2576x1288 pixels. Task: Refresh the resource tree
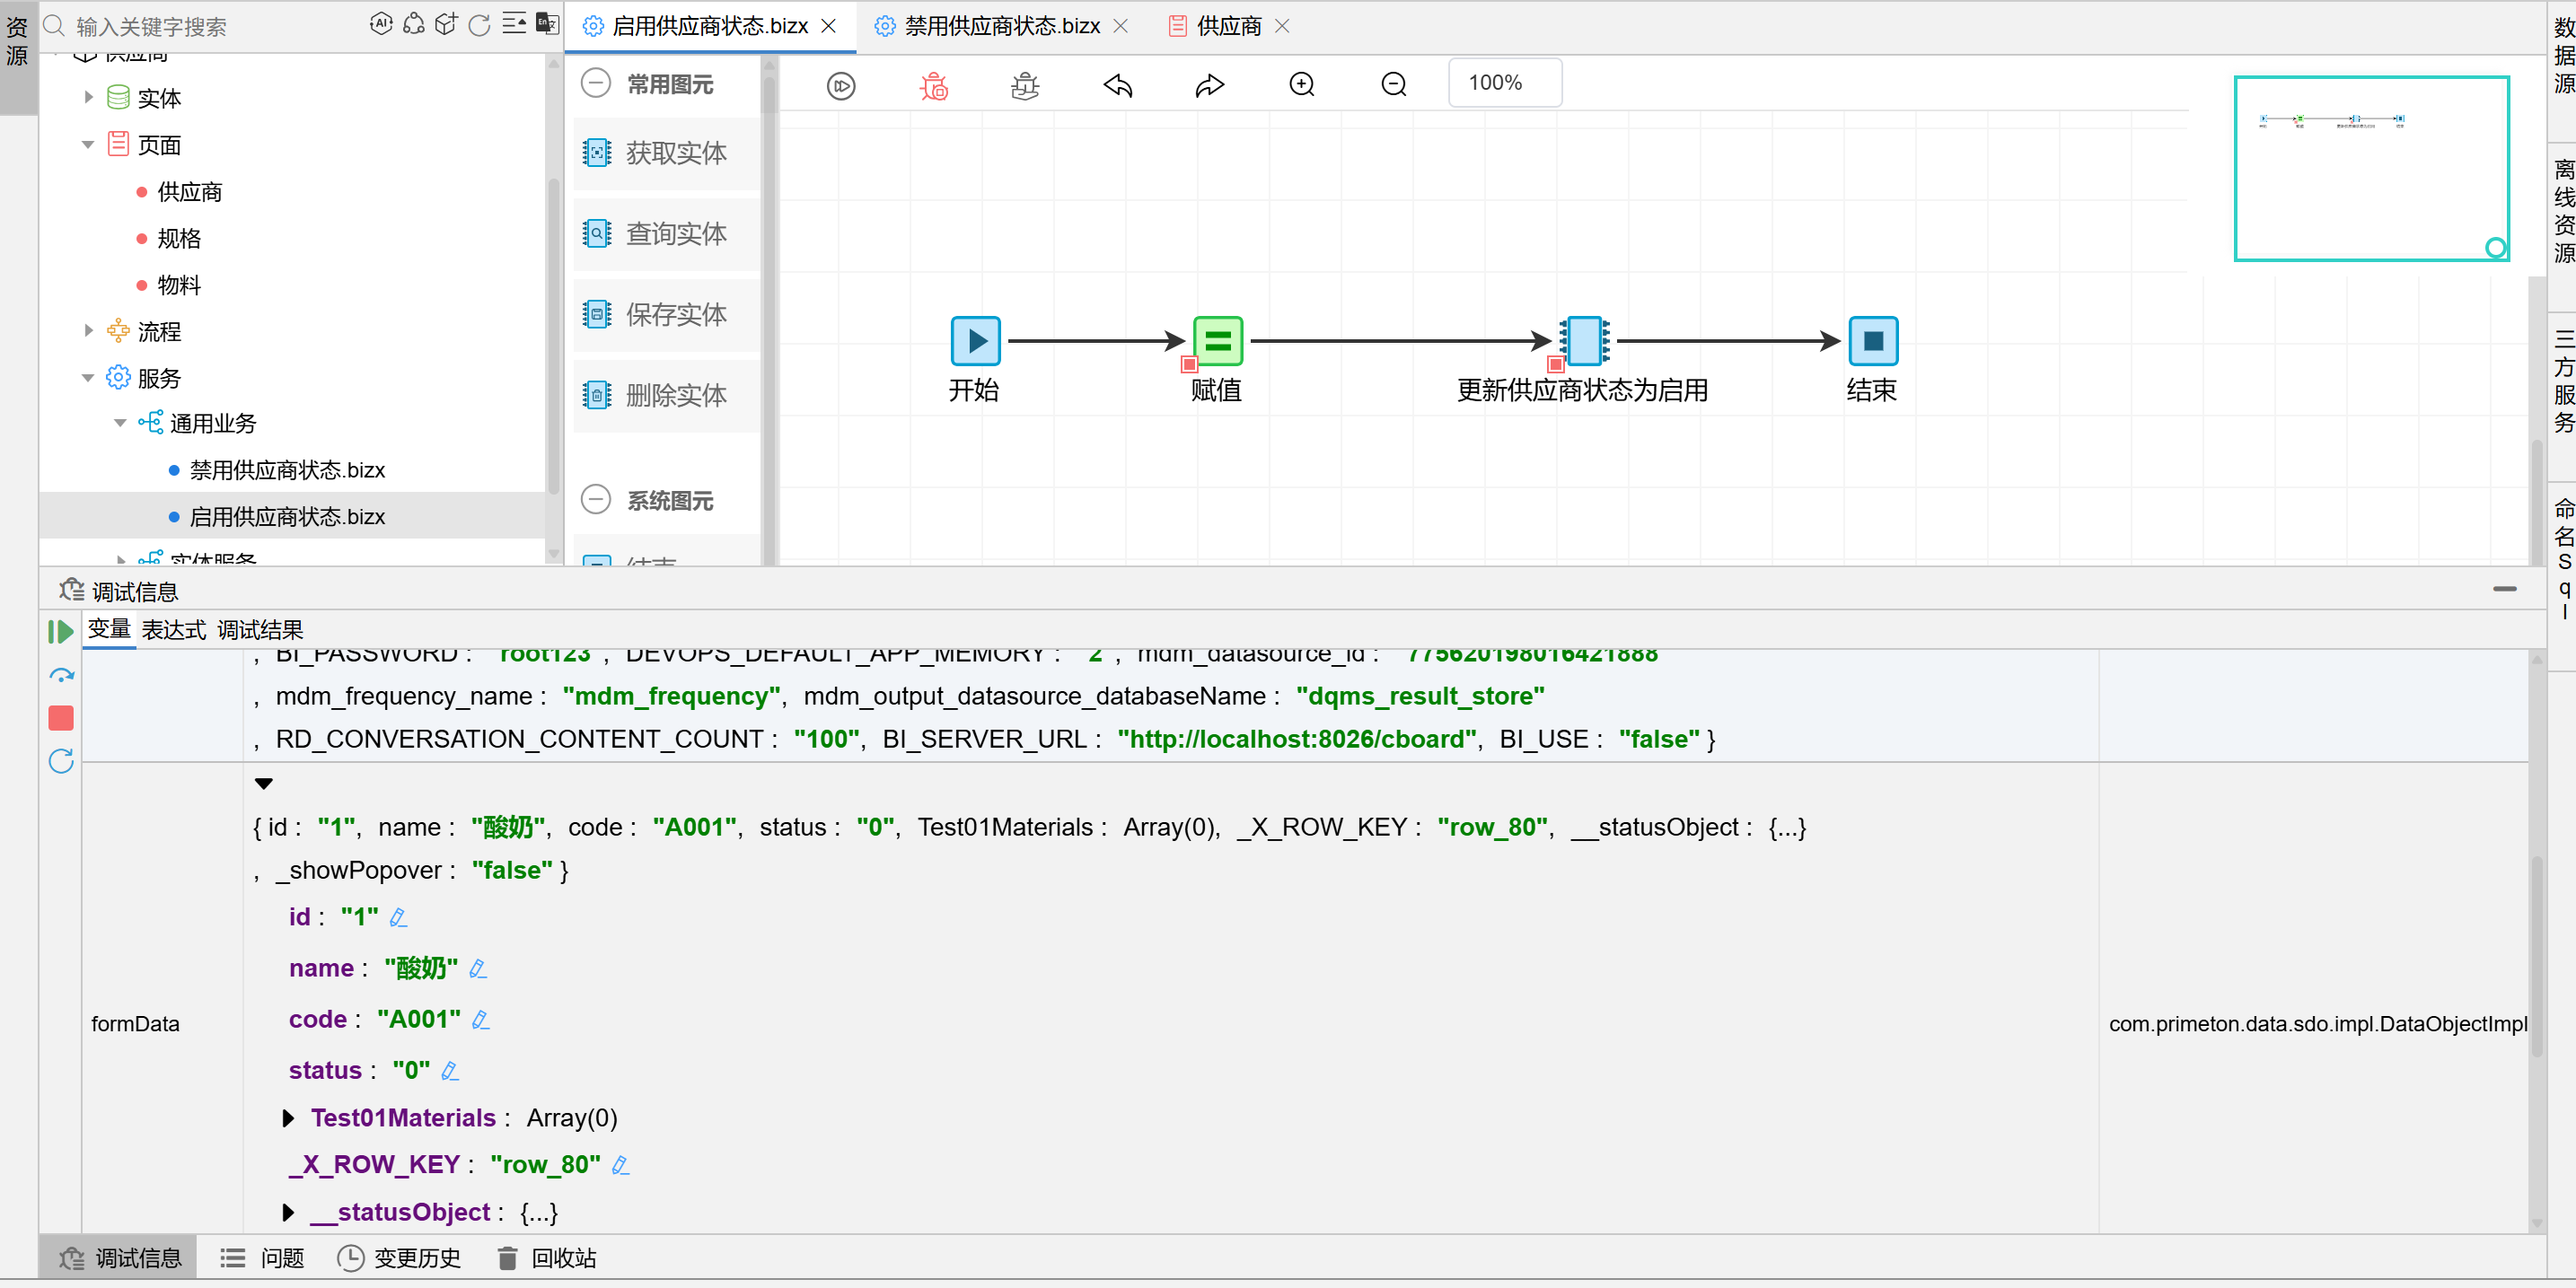point(479,25)
